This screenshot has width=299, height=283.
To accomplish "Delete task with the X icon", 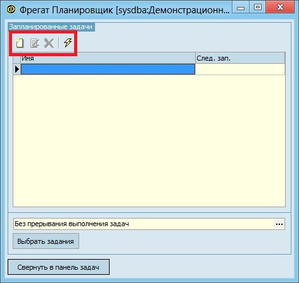I will [x=49, y=43].
